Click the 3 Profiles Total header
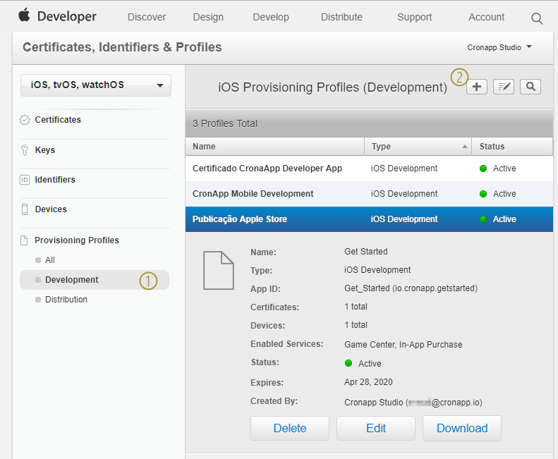 coord(225,124)
